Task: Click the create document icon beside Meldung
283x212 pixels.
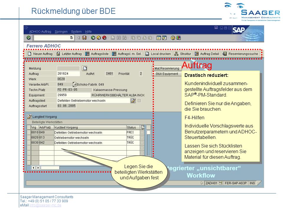Action: point(85,68)
